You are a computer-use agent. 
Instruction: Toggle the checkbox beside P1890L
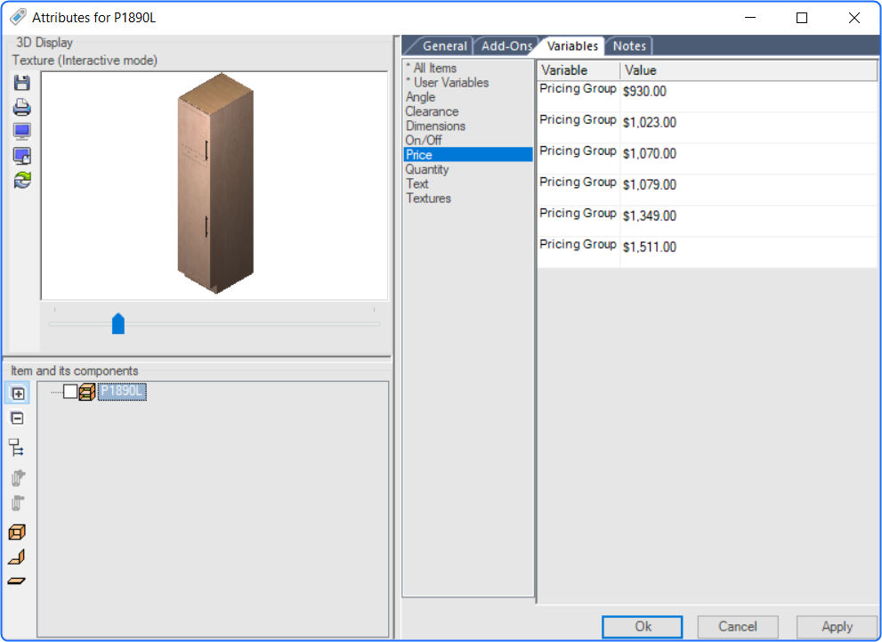(70, 391)
